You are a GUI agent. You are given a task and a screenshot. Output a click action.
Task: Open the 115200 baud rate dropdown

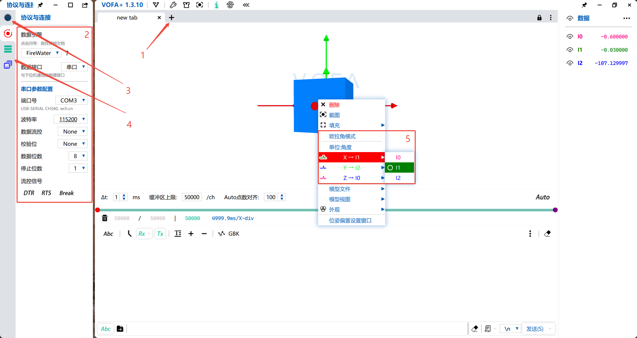point(71,119)
